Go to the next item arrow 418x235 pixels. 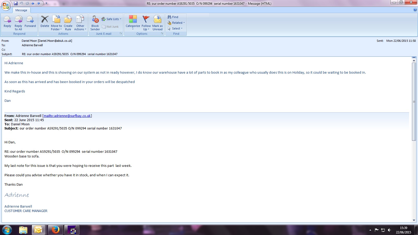pos(39,3)
